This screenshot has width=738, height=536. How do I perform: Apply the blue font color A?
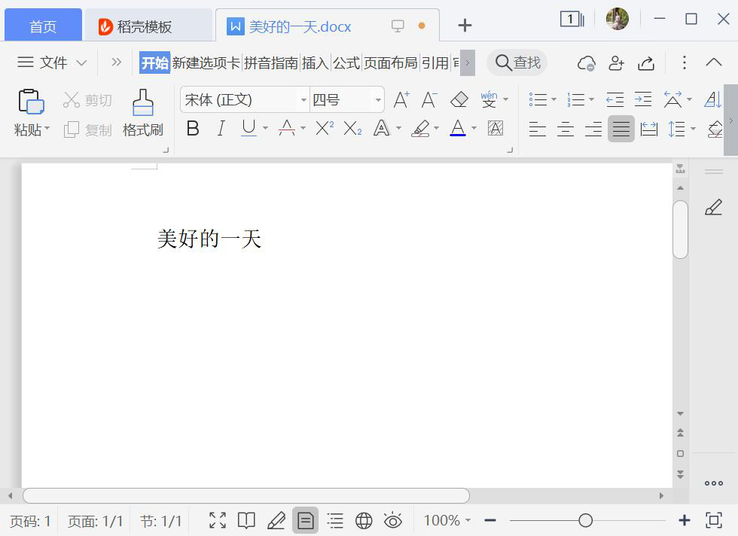pyautogui.click(x=458, y=128)
